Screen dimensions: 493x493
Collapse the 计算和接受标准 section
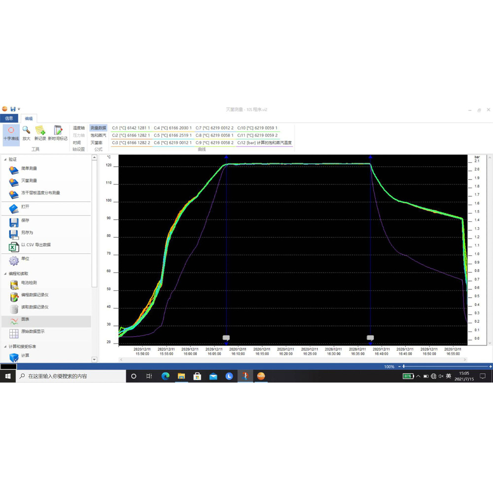pyautogui.click(x=5, y=347)
